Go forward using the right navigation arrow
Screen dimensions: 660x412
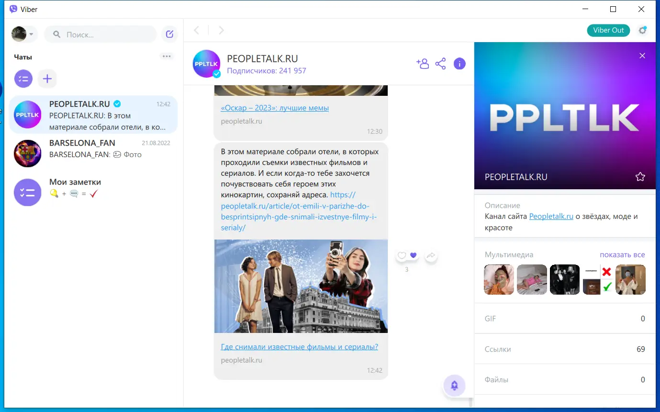coord(221,30)
